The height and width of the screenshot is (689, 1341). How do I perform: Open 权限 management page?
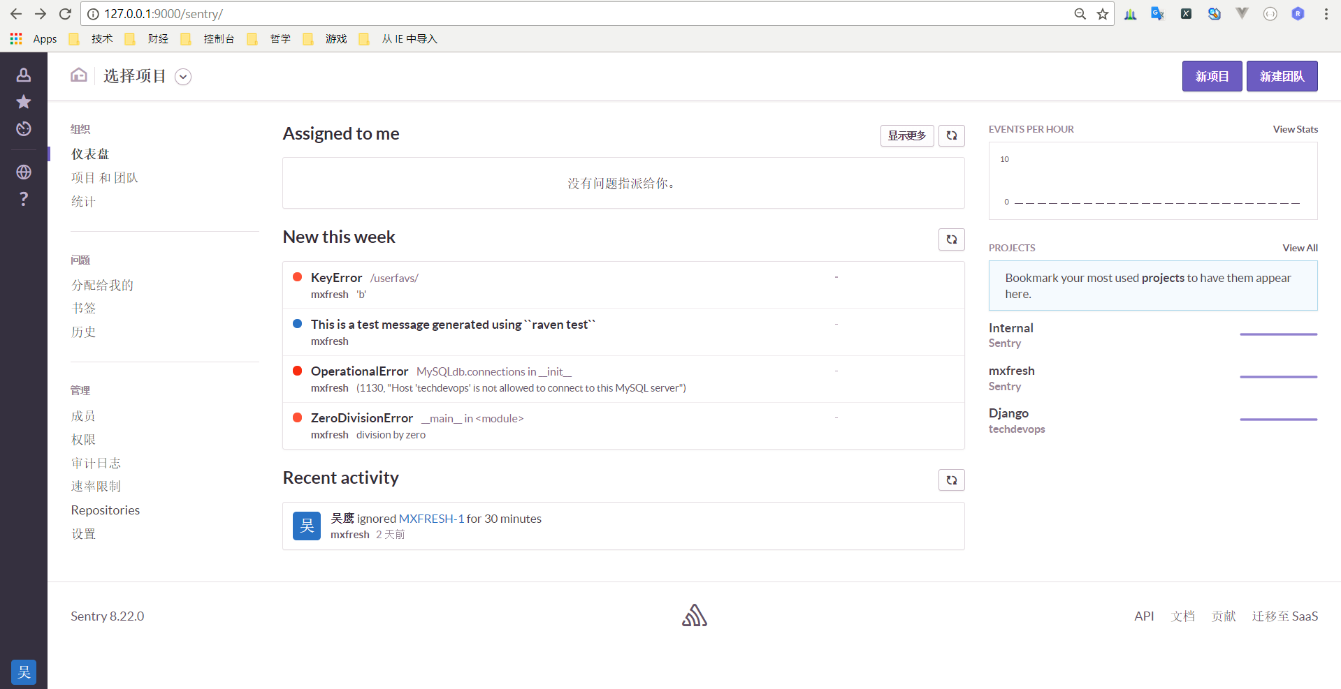point(83,439)
